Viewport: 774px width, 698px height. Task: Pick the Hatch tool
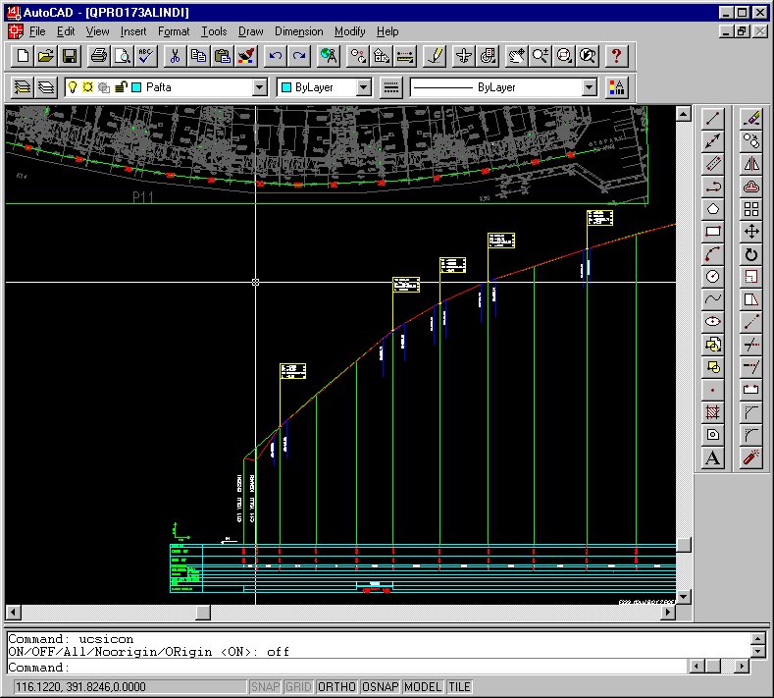[x=713, y=412]
